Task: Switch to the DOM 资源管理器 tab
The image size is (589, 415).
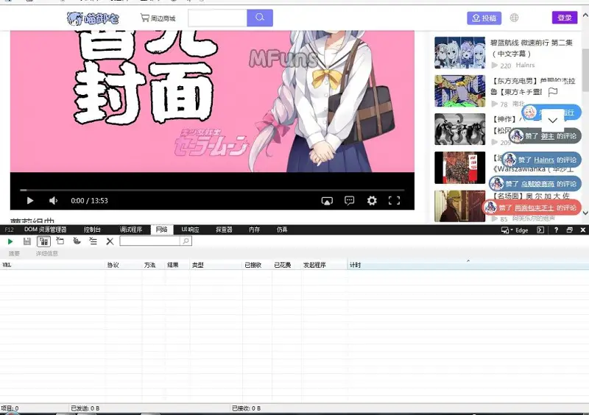Action: [x=46, y=230]
